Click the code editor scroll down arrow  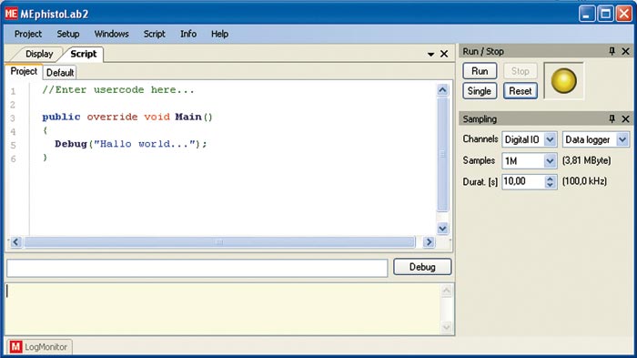point(442,229)
